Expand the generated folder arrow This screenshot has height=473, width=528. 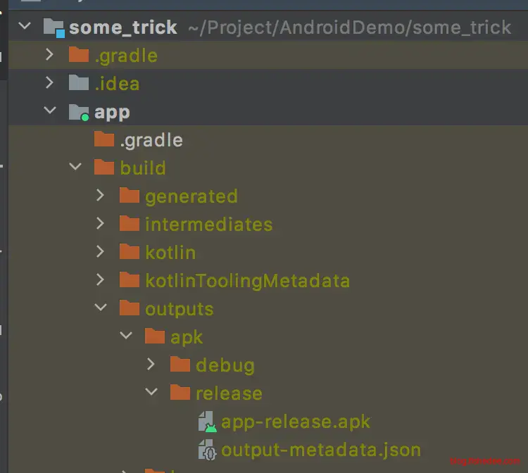point(100,196)
